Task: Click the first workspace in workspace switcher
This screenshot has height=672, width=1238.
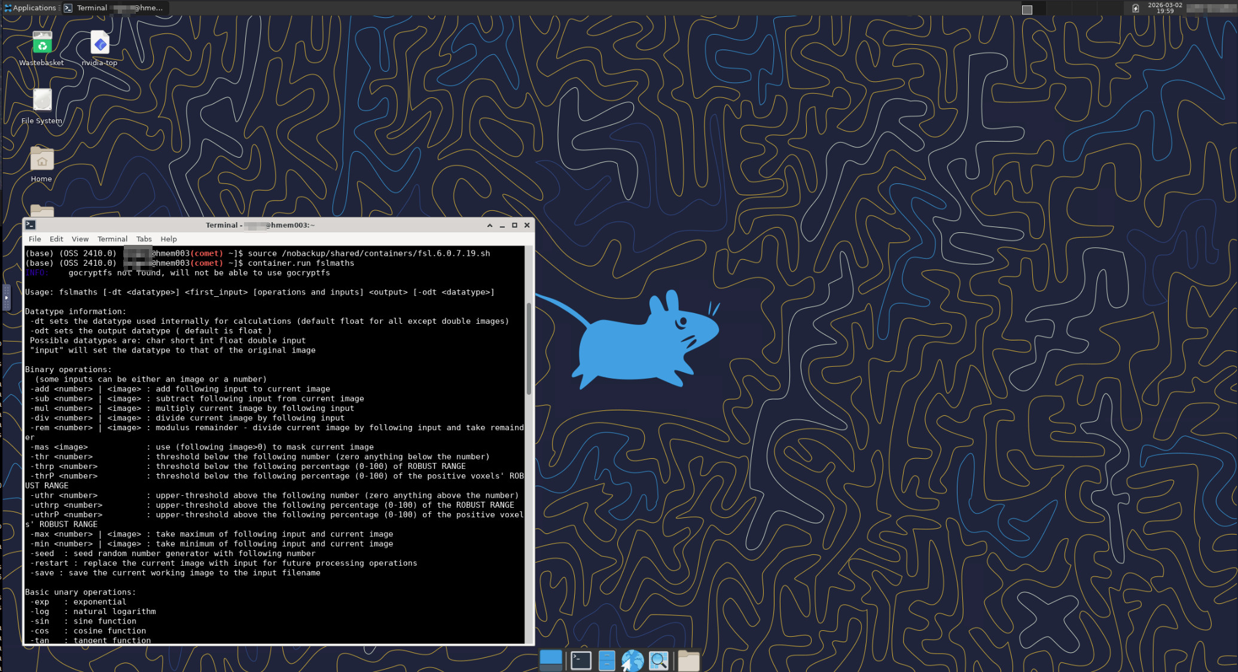Action: tap(1027, 9)
